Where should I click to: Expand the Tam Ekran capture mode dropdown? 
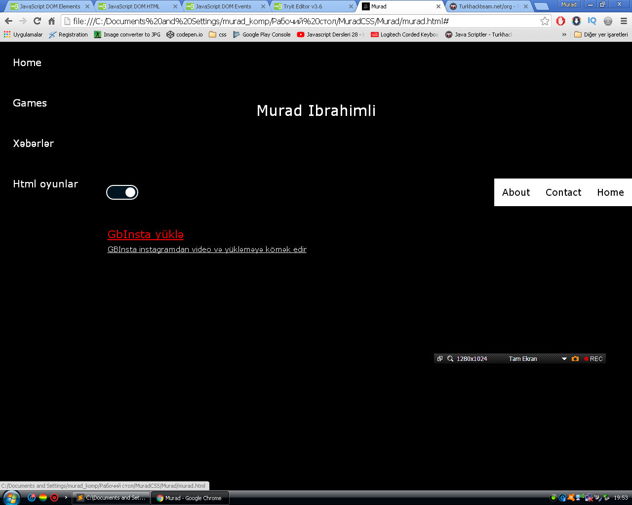point(564,359)
